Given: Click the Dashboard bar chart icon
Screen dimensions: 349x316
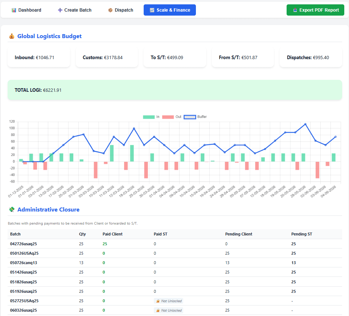Looking at the screenshot, I should (14, 10).
